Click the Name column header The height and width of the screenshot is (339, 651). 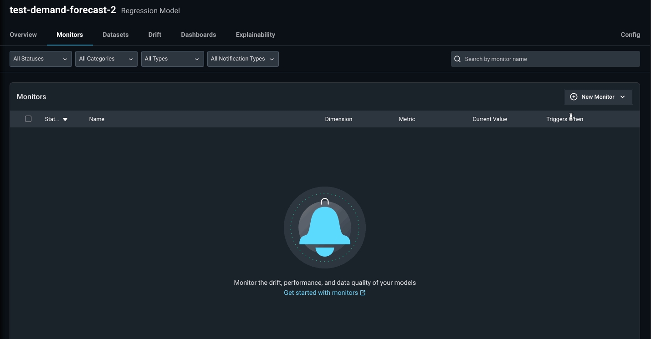click(x=97, y=119)
